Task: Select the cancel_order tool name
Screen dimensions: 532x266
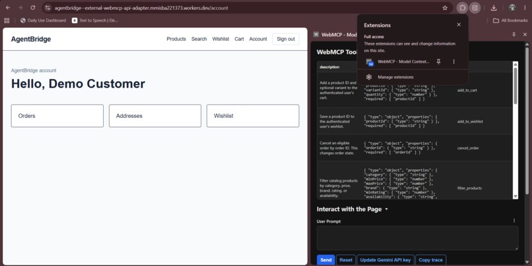Action: 468,148
